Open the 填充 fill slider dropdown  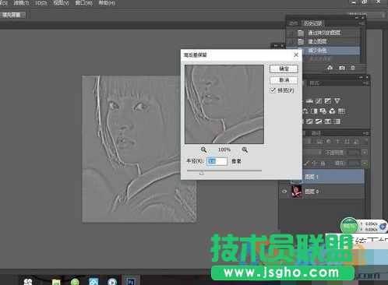pyautogui.click(x=365, y=163)
